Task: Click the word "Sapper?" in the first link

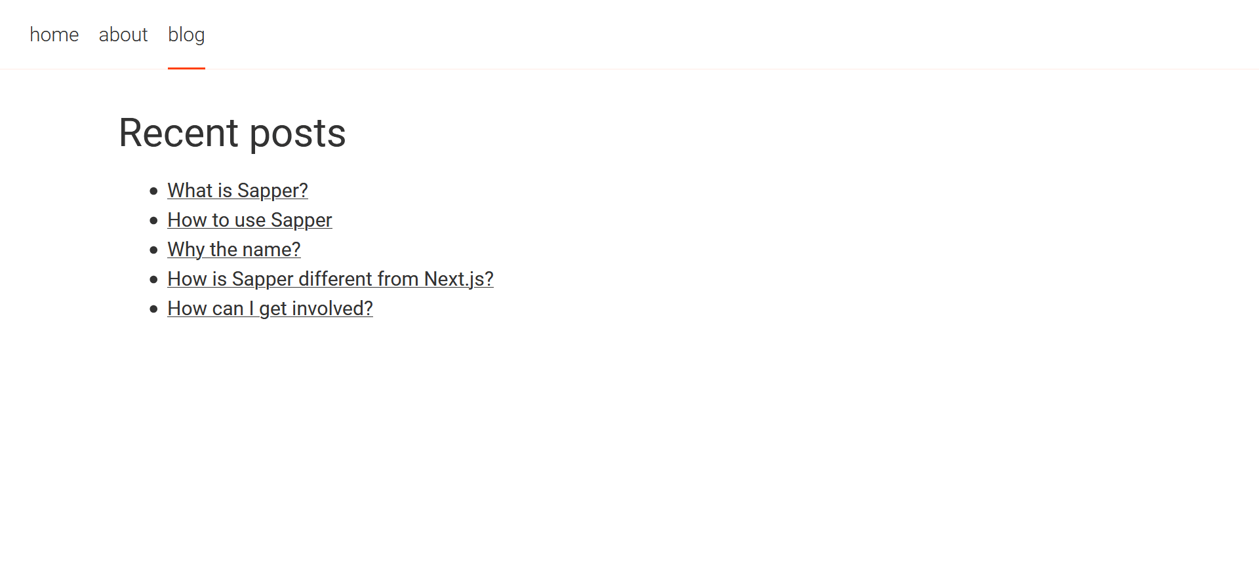Action: click(273, 190)
